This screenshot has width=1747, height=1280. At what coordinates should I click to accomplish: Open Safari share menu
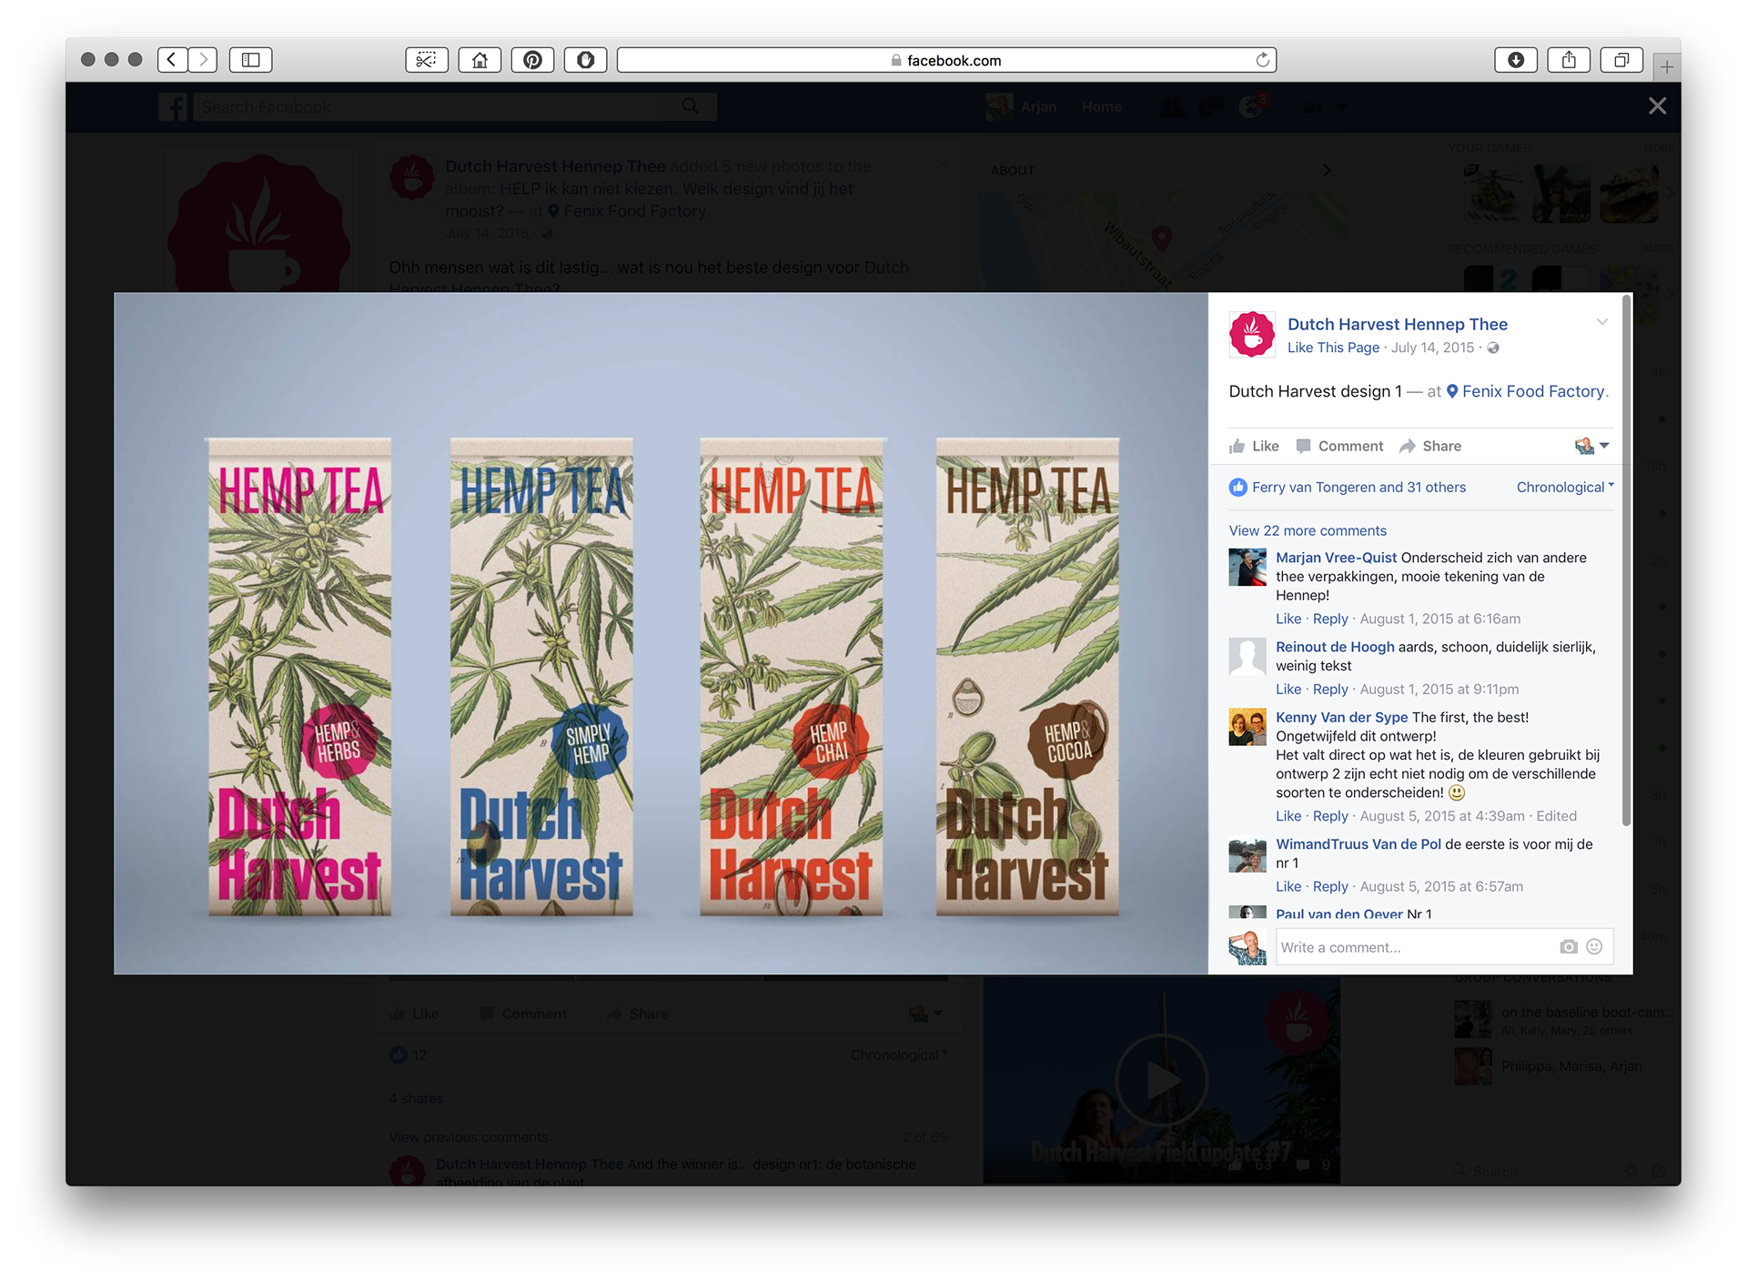point(1569,60)
